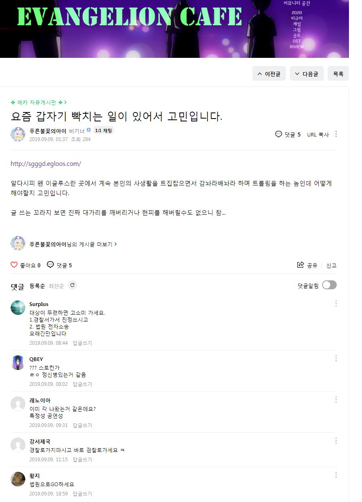Click 답글쓰기 under 레노이아's comment

pos(82,425)
